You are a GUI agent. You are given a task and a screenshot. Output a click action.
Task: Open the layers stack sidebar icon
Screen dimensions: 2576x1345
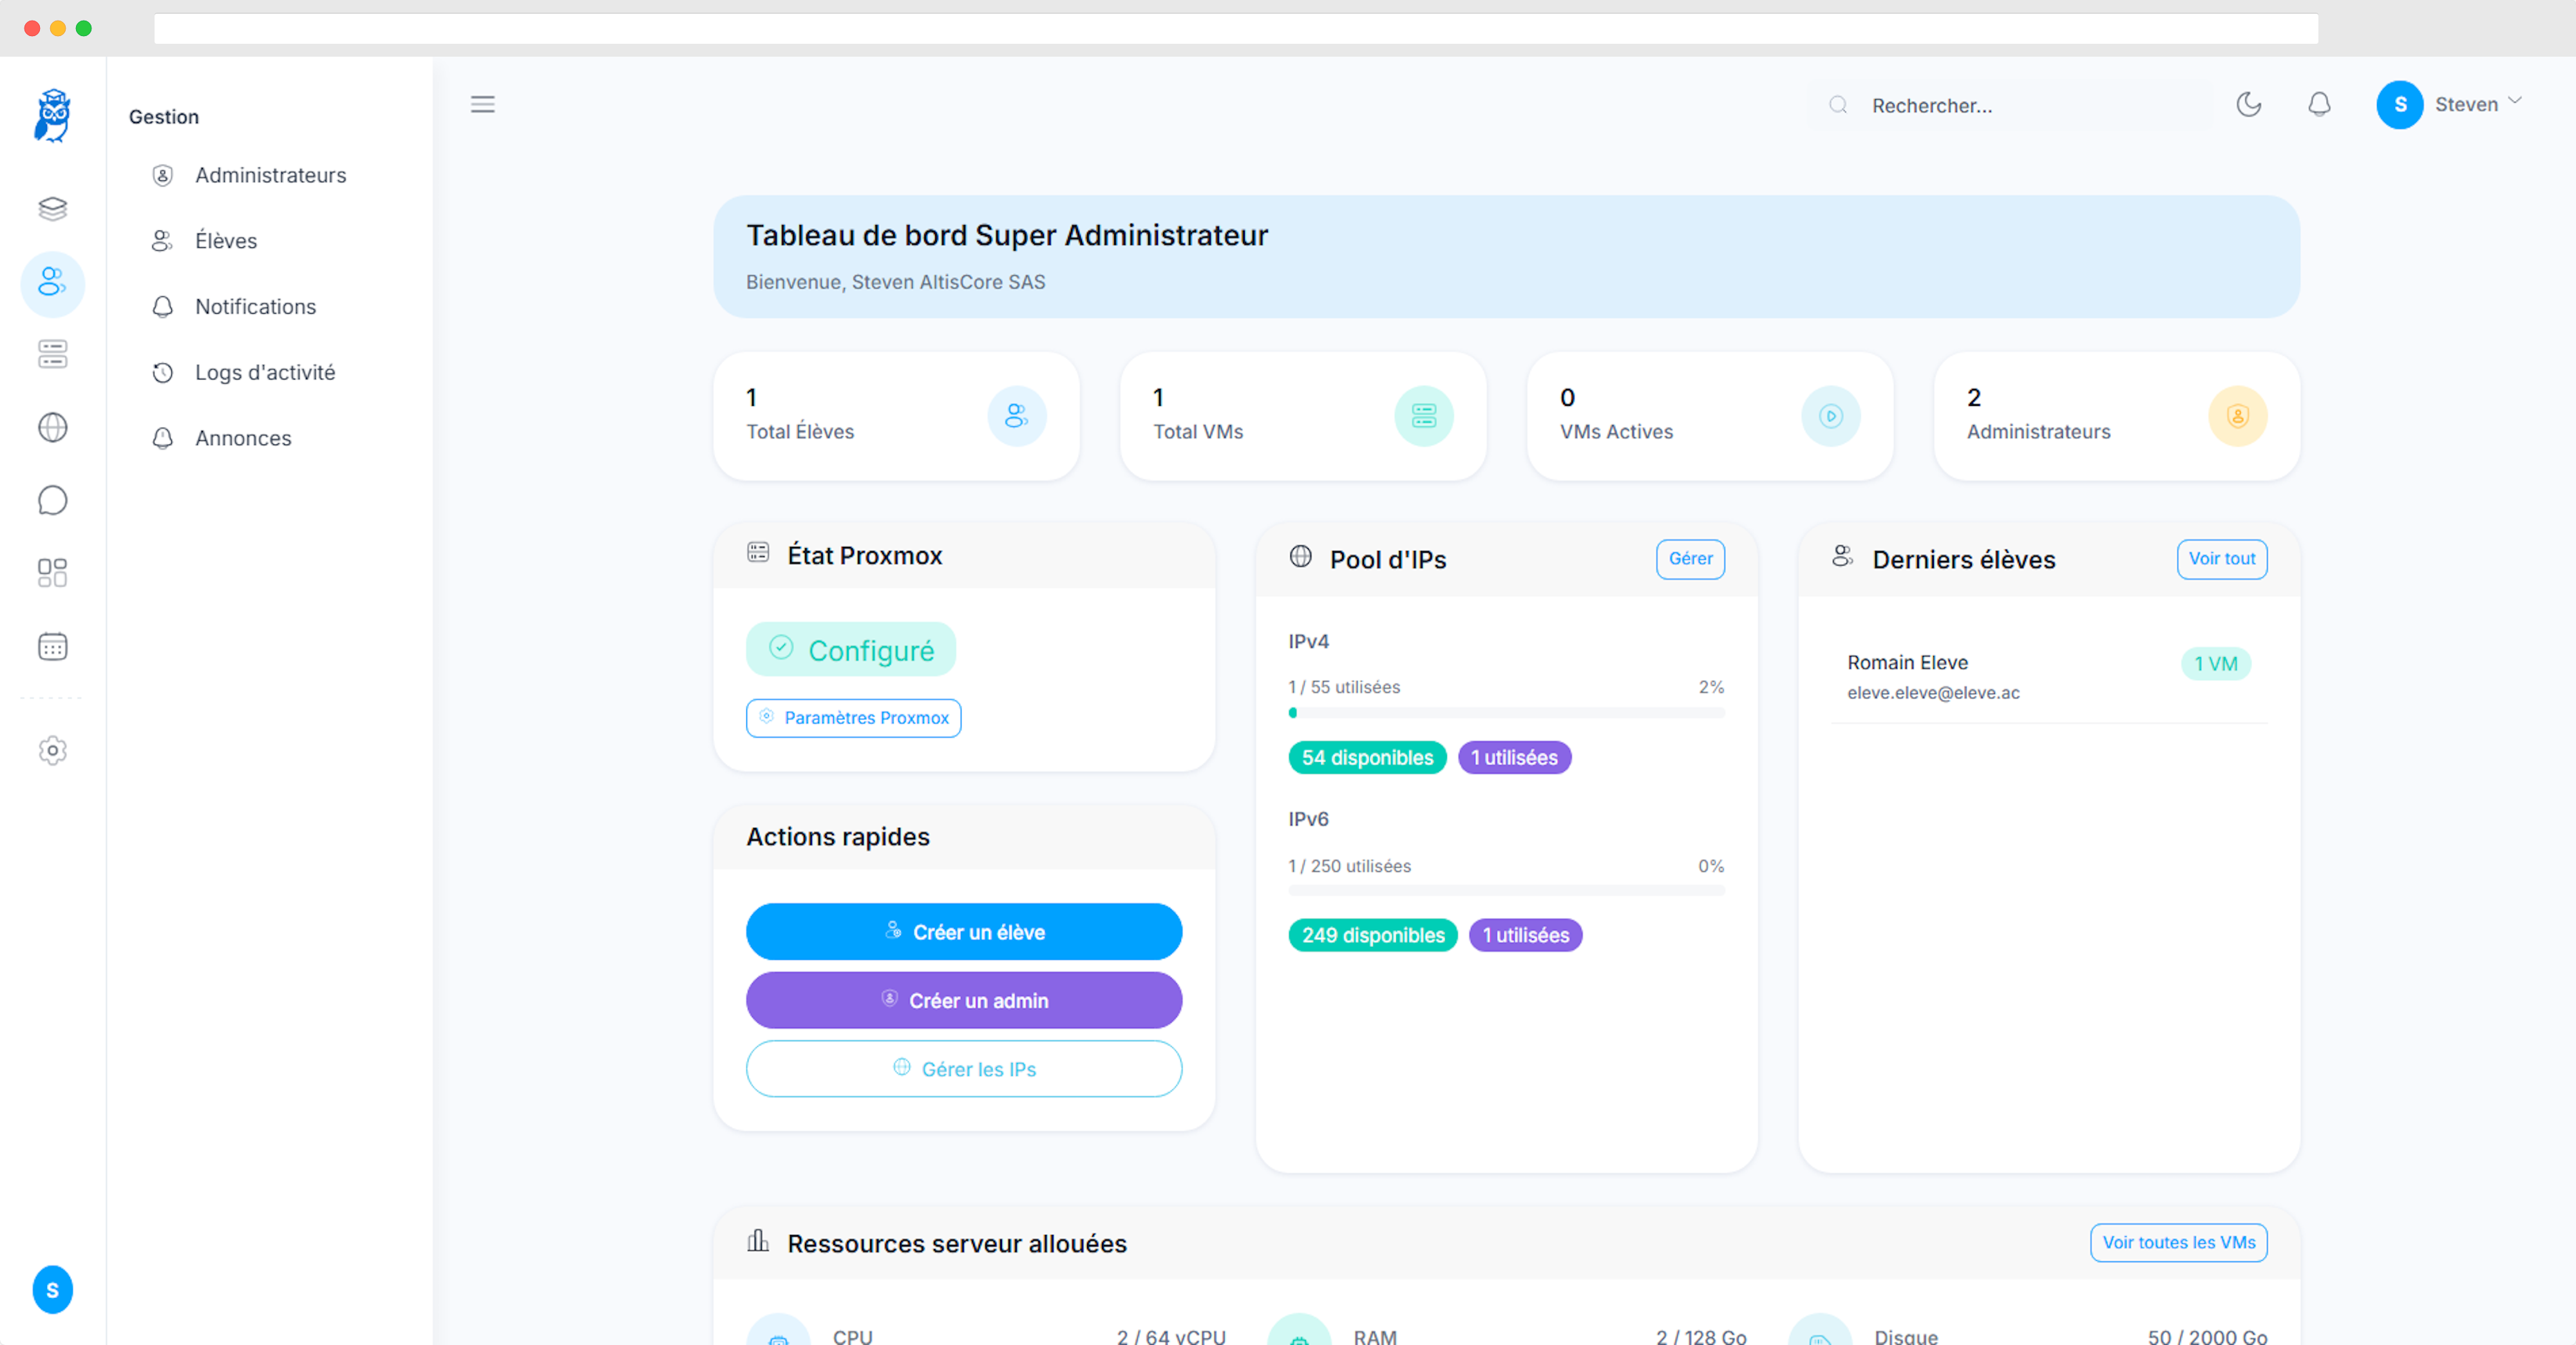point(52,208)
